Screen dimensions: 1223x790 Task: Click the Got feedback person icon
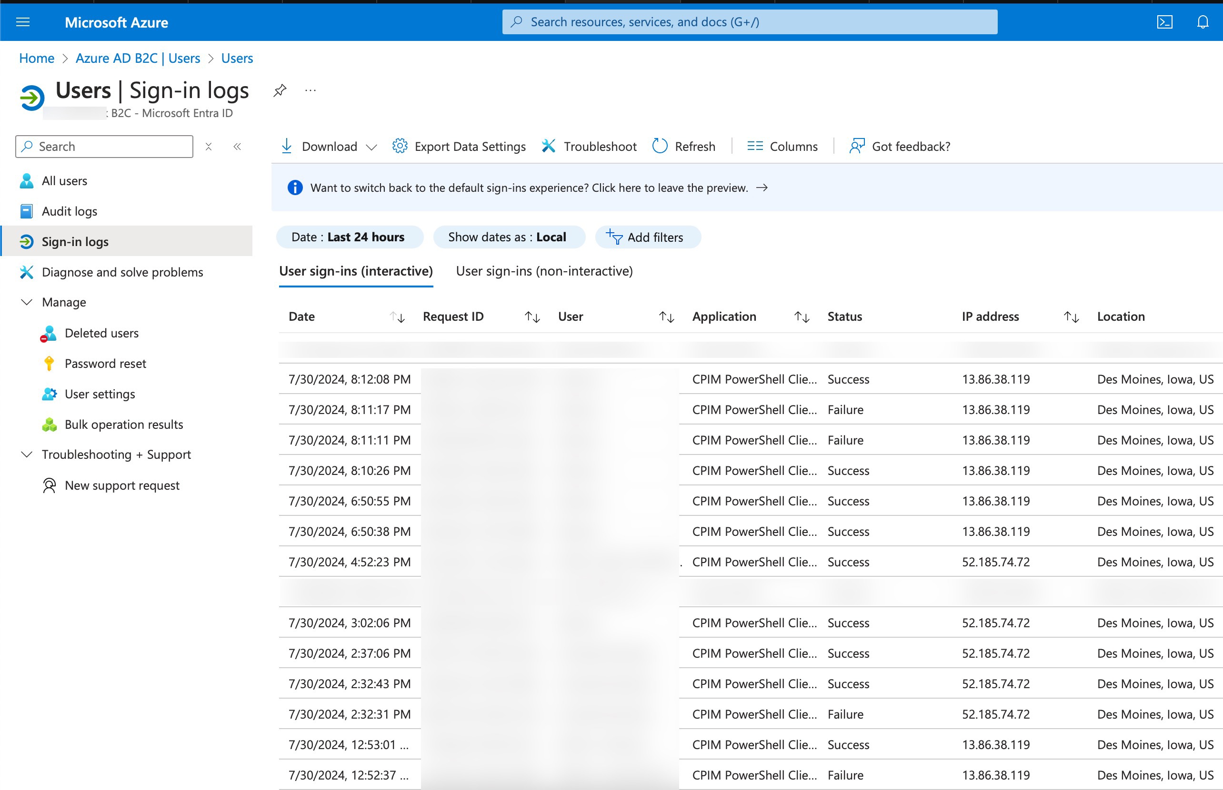(857, 146)
